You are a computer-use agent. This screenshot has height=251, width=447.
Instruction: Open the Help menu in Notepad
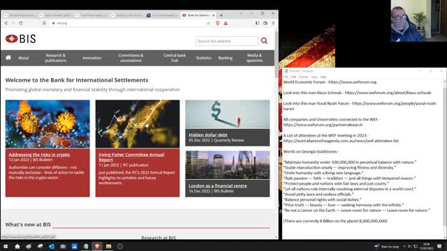coord(323,77)
